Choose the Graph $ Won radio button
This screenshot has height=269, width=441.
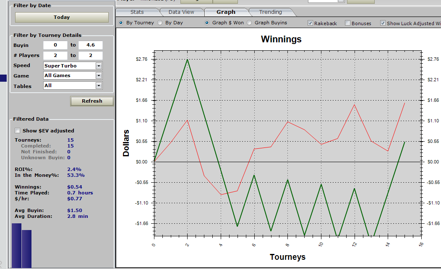pyautogui.click(x=207, y=23)
